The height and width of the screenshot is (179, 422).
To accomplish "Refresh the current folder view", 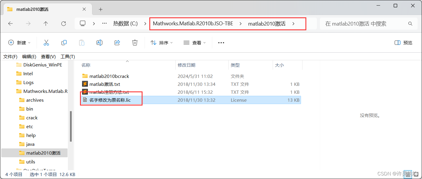I will click(63, 24).
